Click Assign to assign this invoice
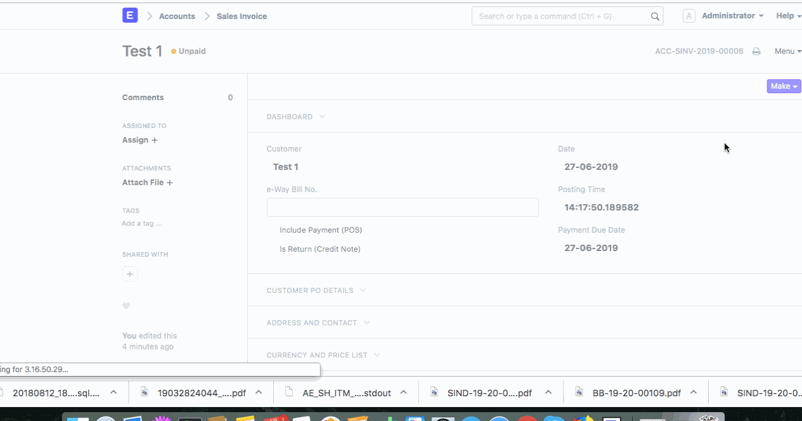802x421 pixels. pyautogui.click(x=135, y=139)
